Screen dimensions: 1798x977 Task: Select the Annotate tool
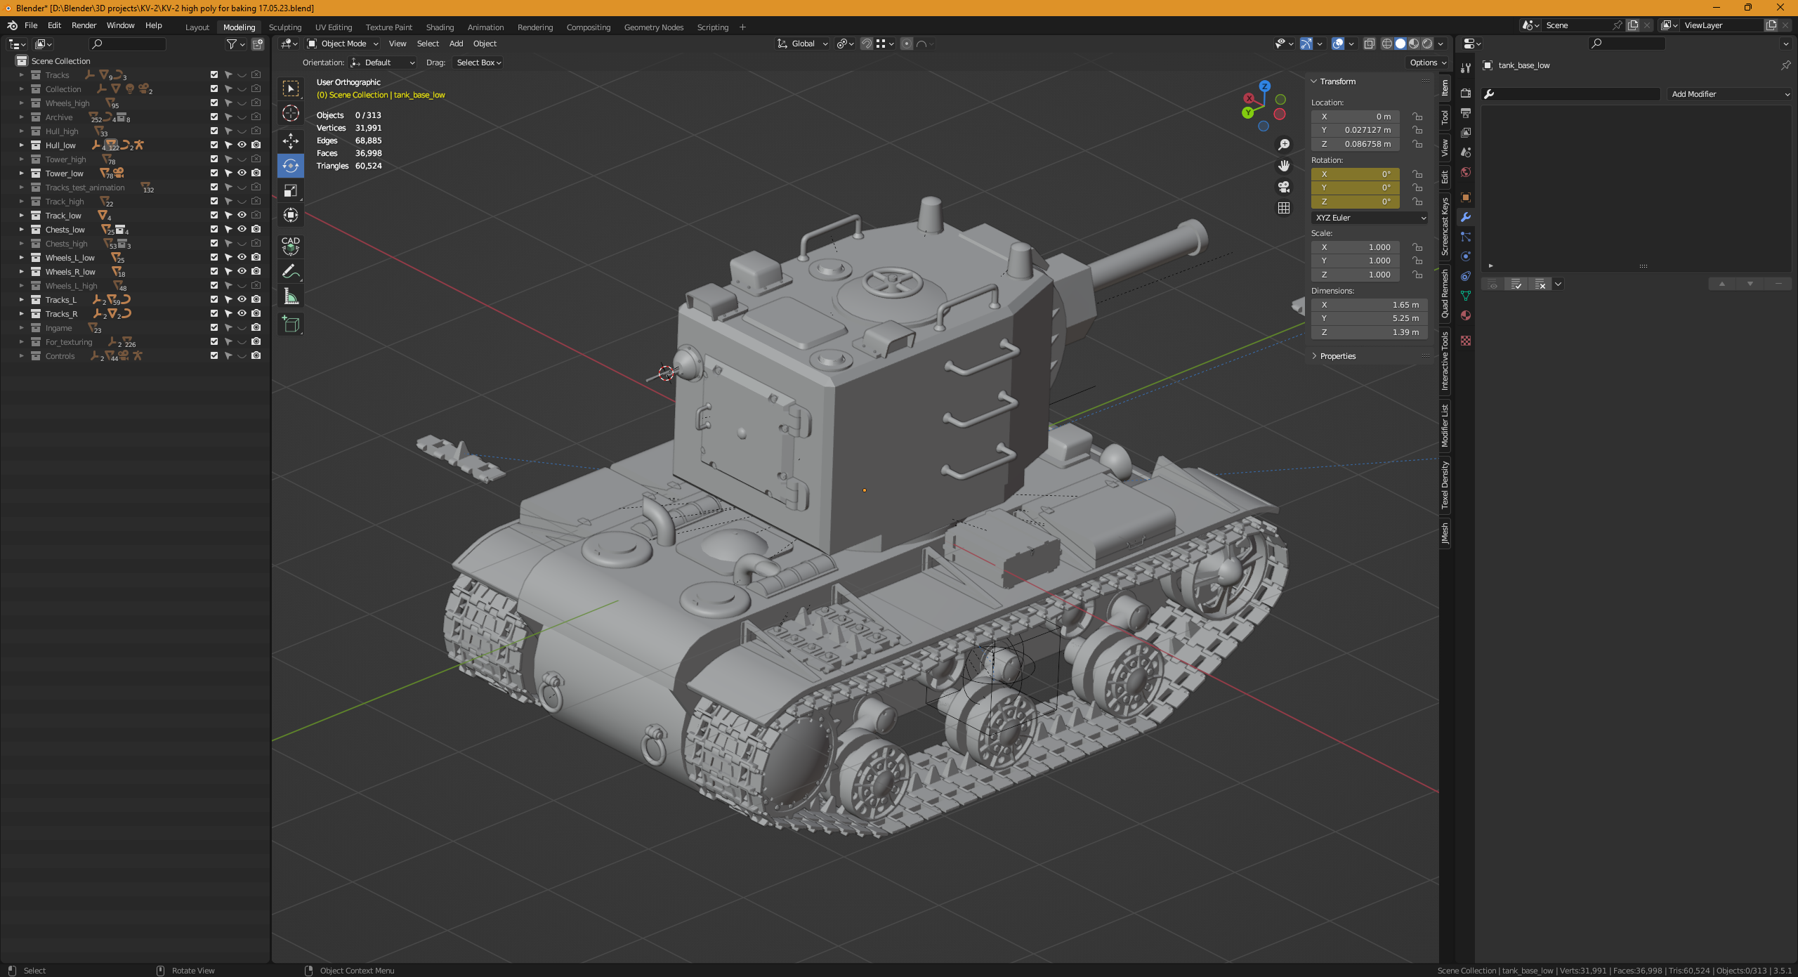[x=291, y=271]
